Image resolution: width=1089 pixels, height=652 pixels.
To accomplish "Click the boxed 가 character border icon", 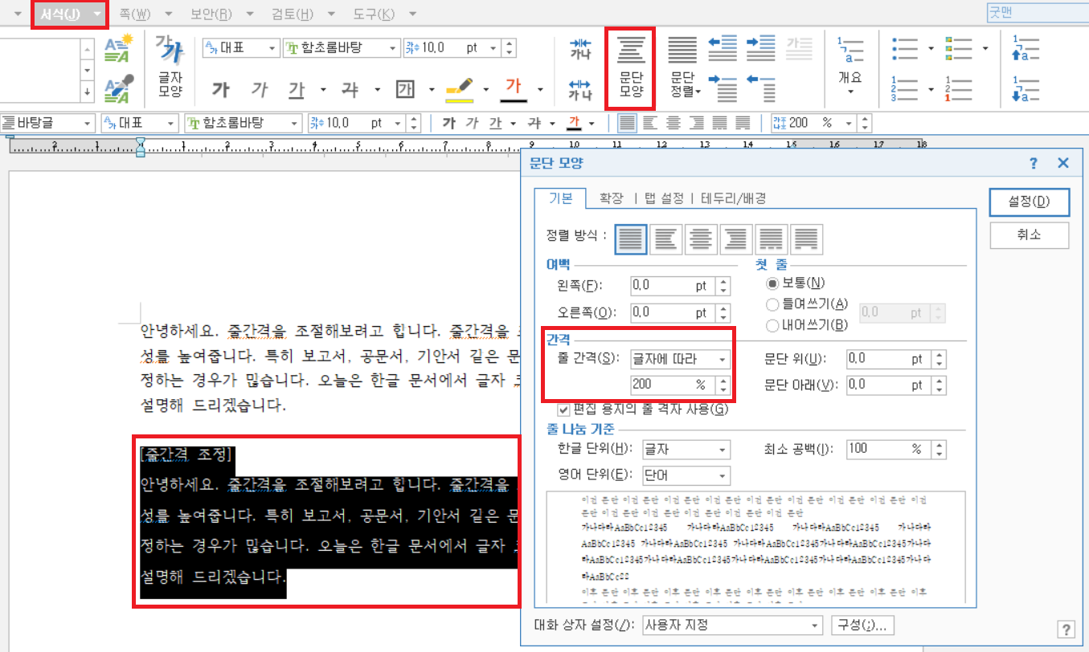I will point(407,89).
